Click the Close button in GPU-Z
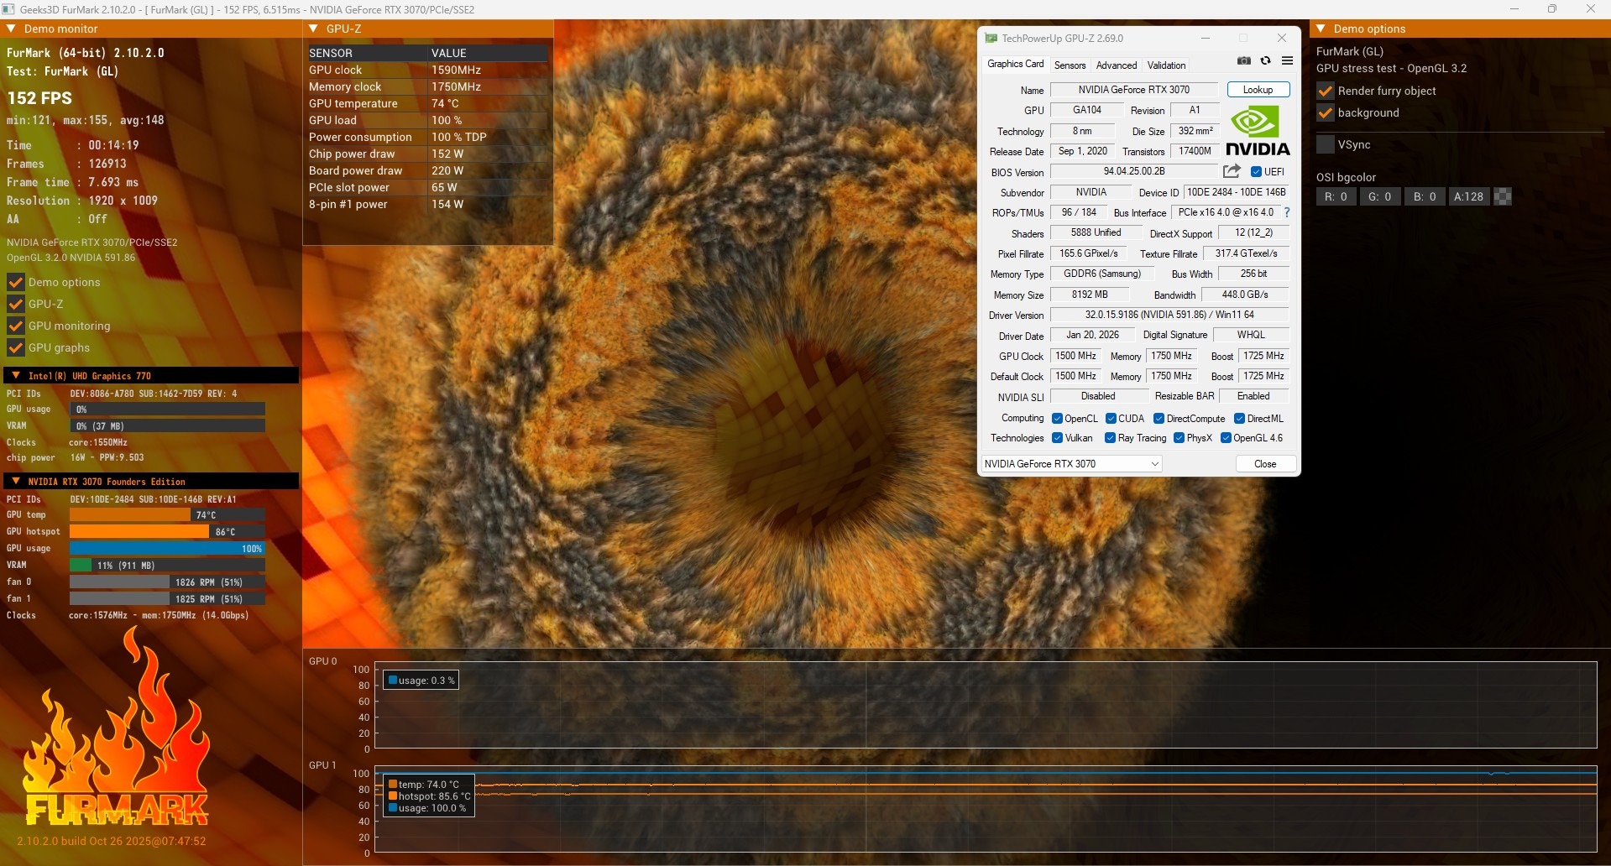The width and height of the screenshot is (1611, 866). tap(1265, 464)
